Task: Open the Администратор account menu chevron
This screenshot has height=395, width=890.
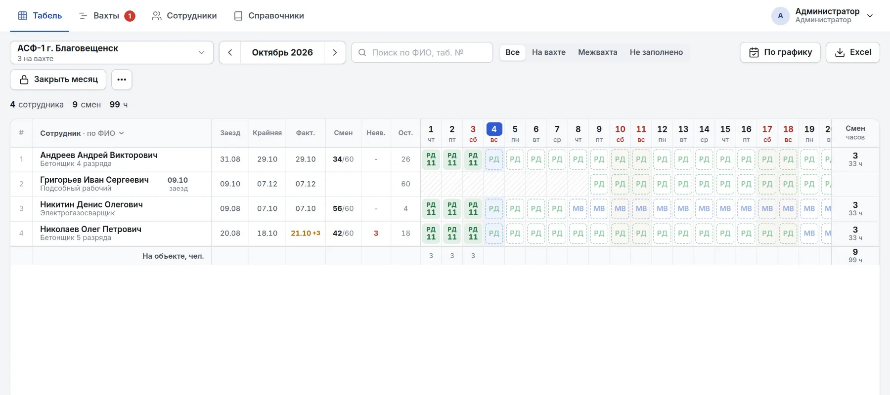Action: coord(870,16)
